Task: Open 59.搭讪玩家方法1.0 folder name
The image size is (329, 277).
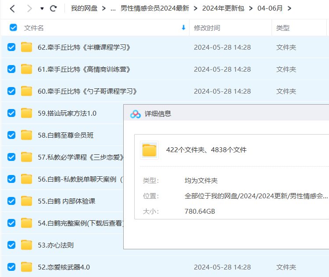Action: pos(67,113)
